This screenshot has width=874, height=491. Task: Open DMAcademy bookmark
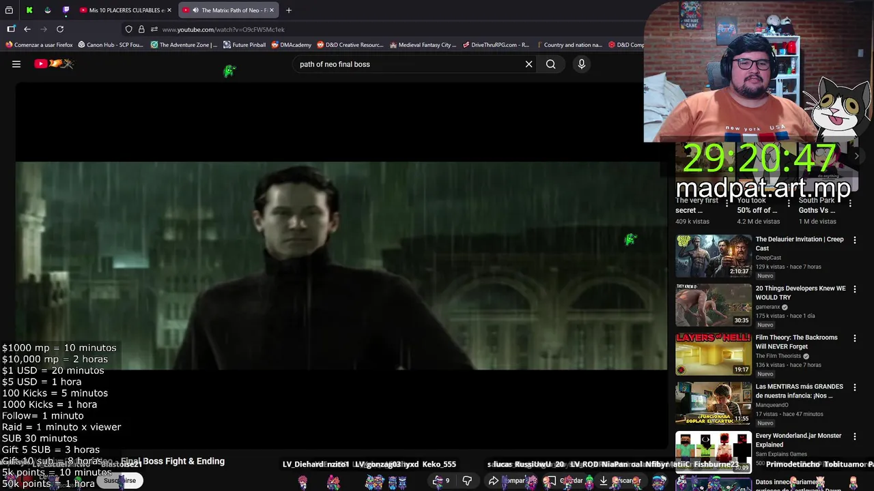pyautogui.click(x=291, y=45)
